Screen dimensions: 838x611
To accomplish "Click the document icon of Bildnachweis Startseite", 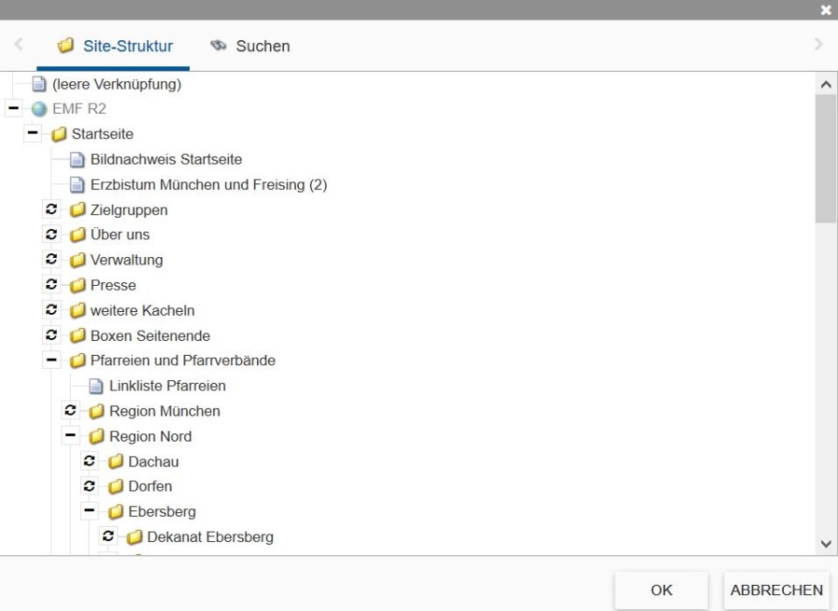I will point(78,159).
